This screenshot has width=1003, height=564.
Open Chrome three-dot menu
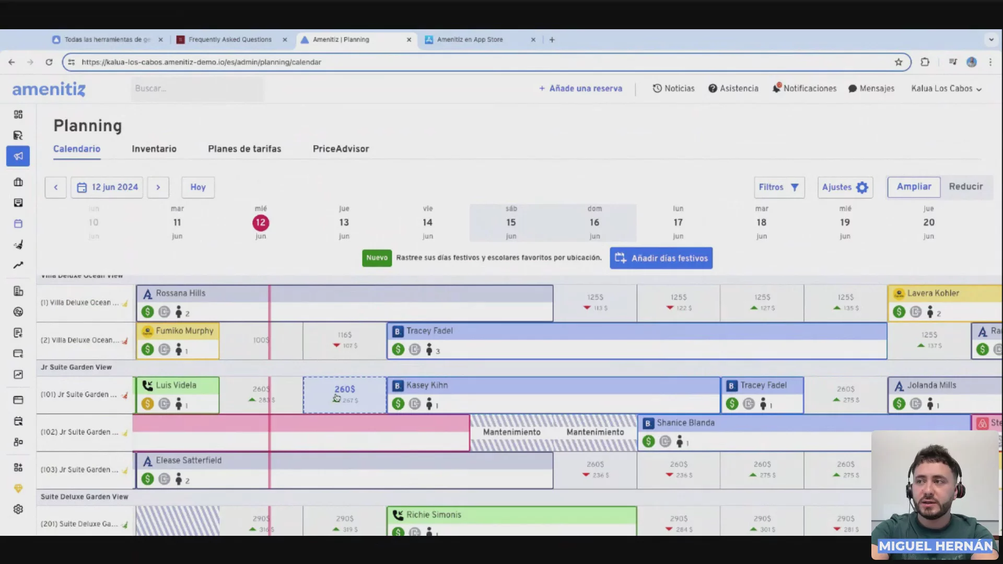[x=990, y=62]
